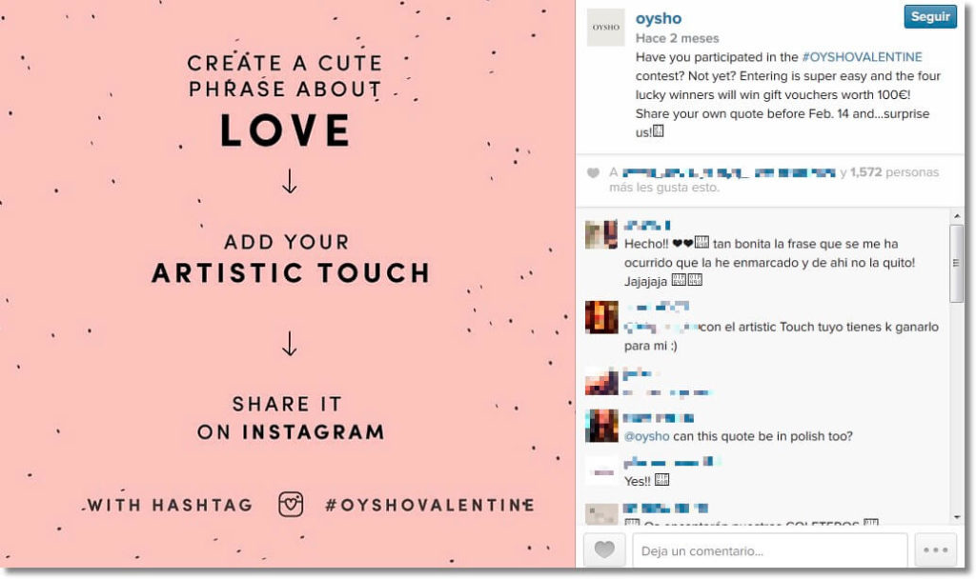
Task: Open the three-dots more options button
Action: 935,549
